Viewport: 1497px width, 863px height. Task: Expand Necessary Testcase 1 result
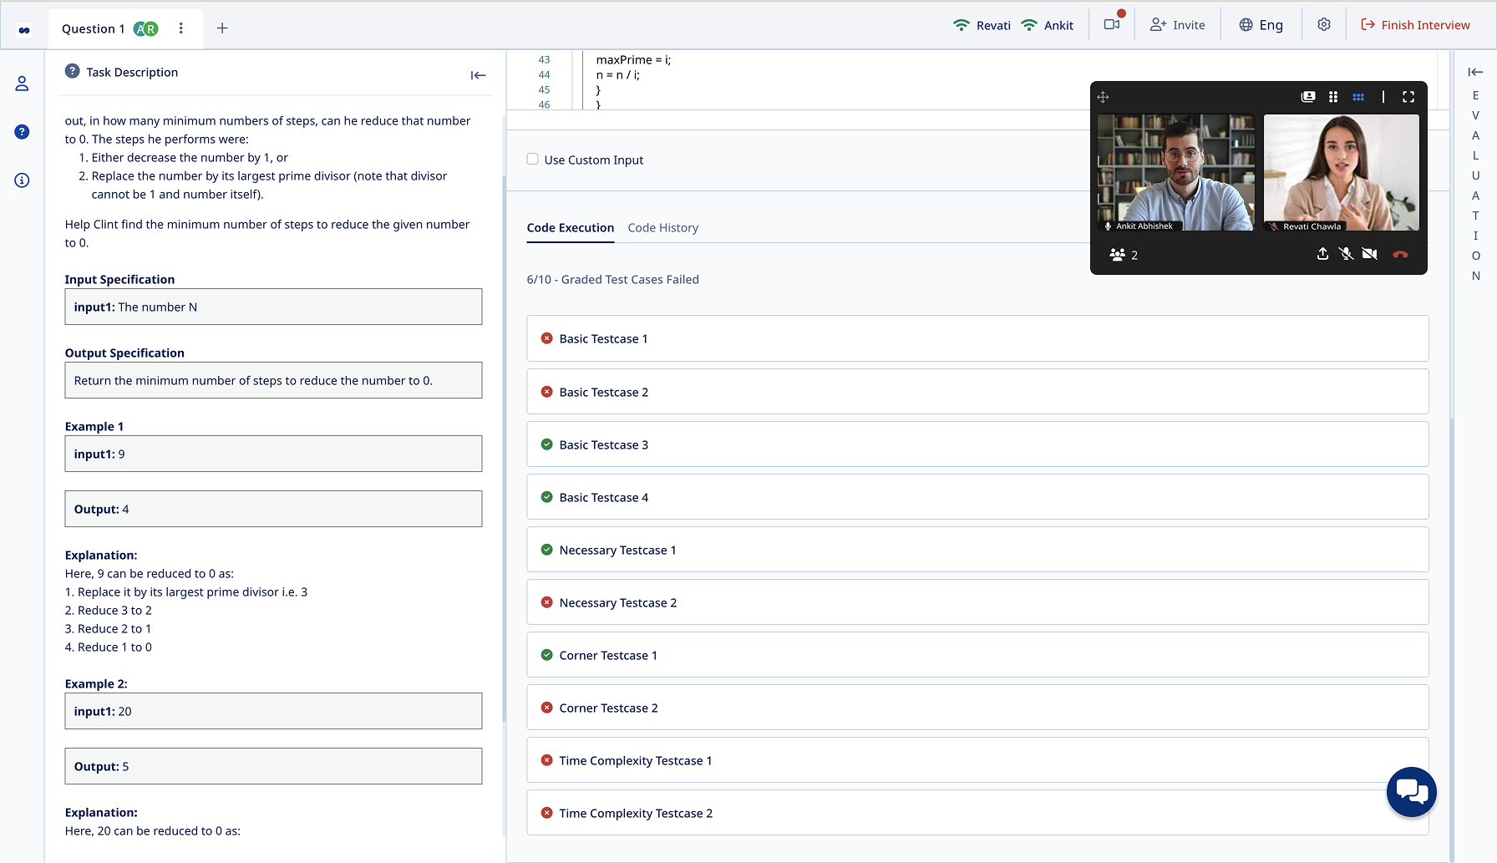977,550
